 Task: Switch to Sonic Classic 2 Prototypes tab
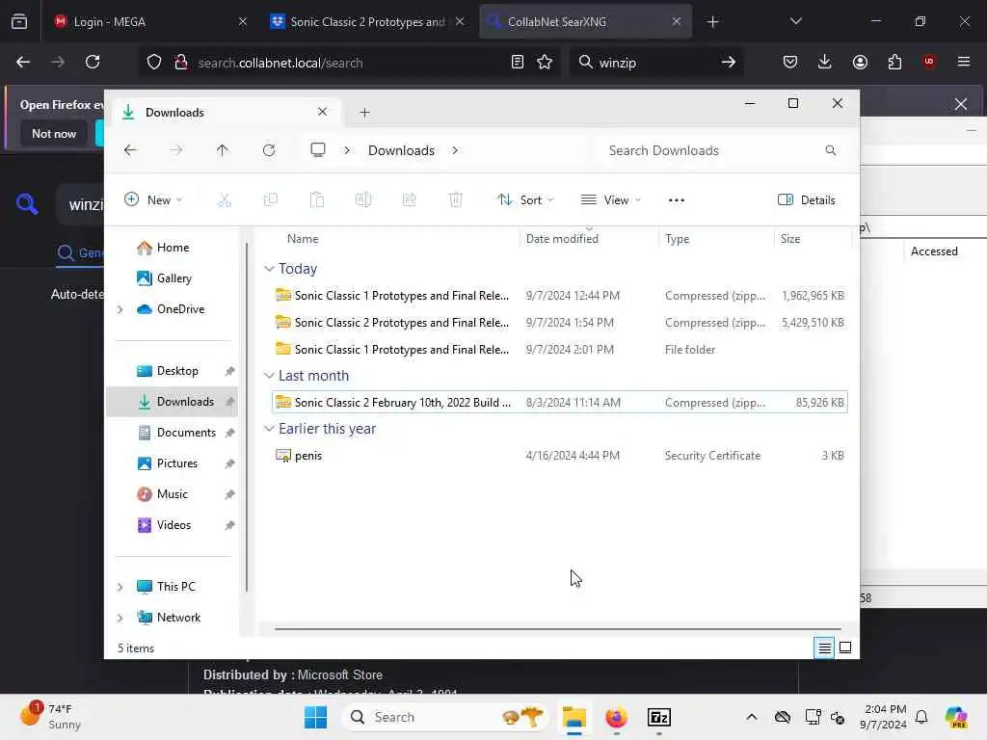[367, 21]
